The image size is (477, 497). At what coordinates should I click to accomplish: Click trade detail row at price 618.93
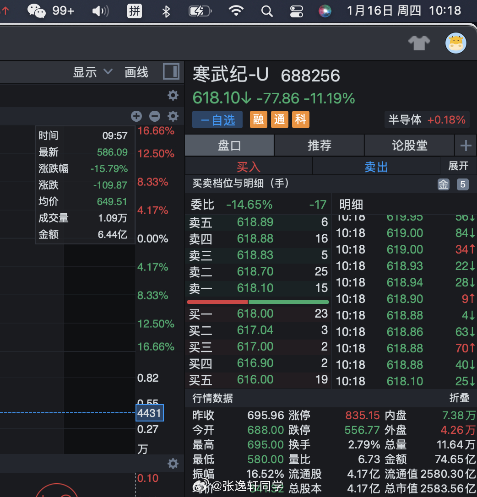[x=405, y=266]
